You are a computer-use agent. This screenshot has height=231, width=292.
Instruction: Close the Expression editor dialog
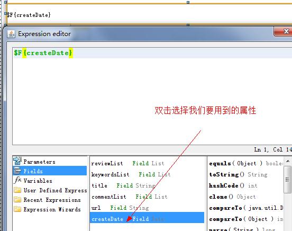(284, 31)
